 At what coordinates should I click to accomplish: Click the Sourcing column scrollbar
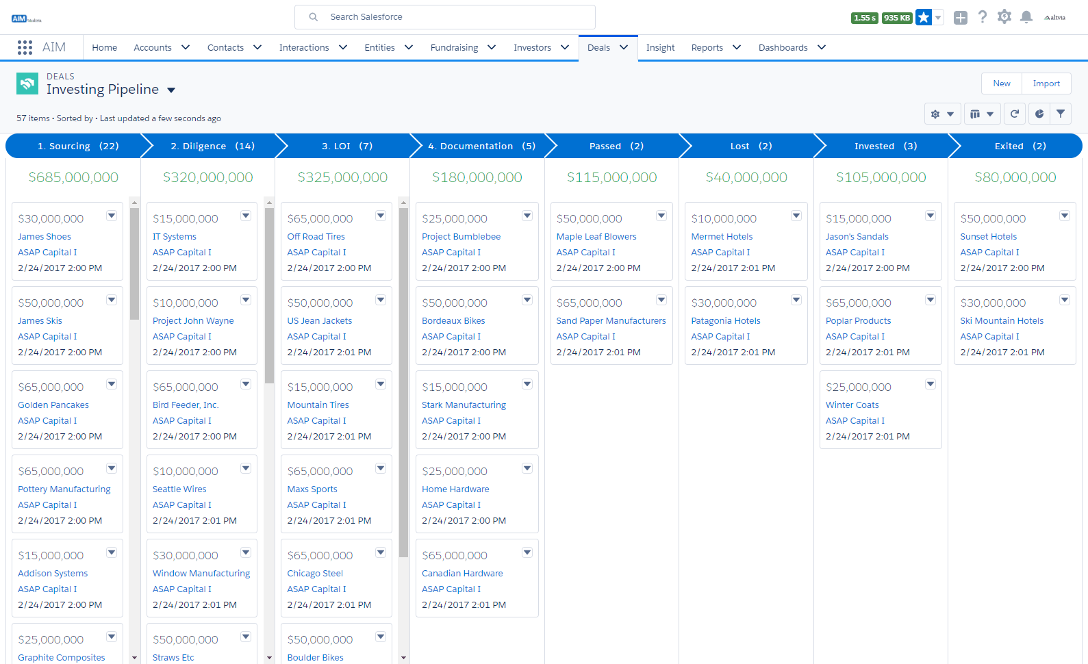134,264
